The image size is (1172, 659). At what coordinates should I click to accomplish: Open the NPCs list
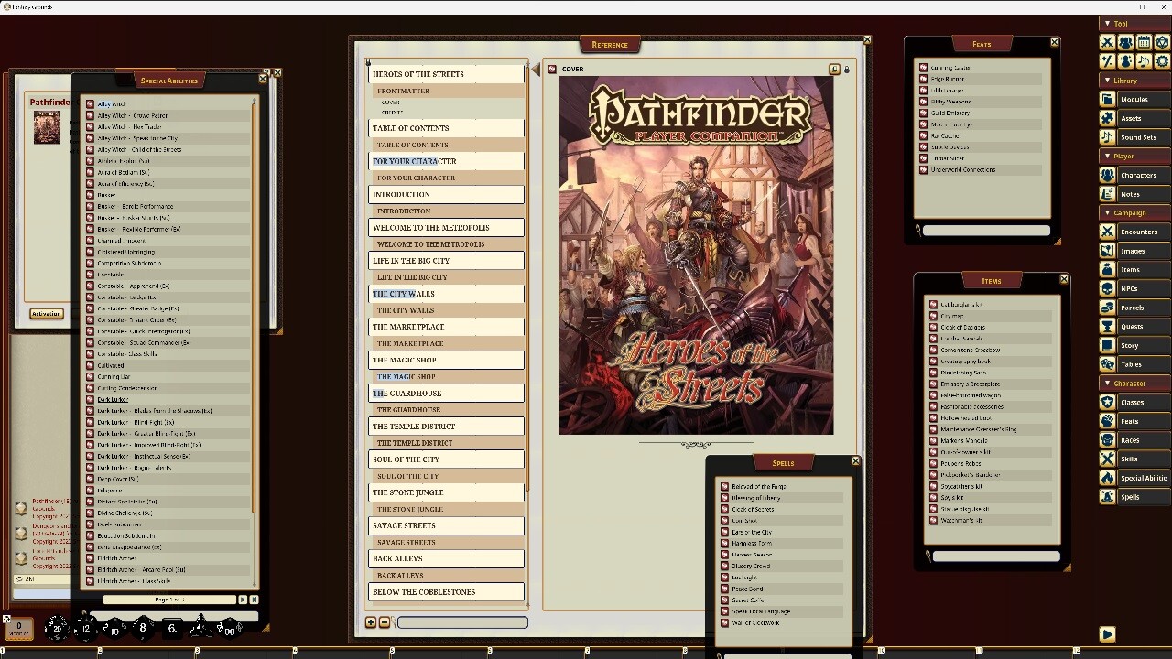click(1138, 288)
